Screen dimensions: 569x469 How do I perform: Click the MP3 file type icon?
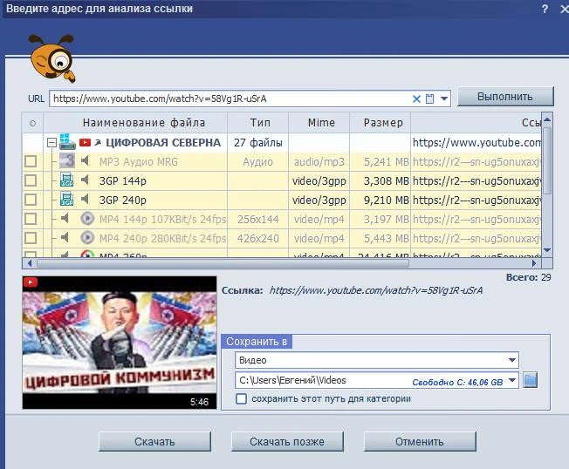click(67, 160)
